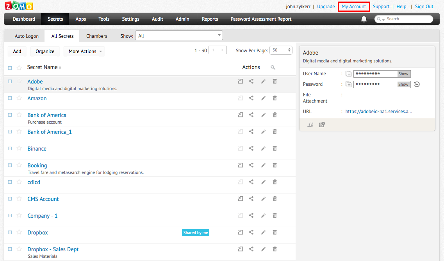444x261 pixels.
Task: Click the Add button
Action: (17, 51)
